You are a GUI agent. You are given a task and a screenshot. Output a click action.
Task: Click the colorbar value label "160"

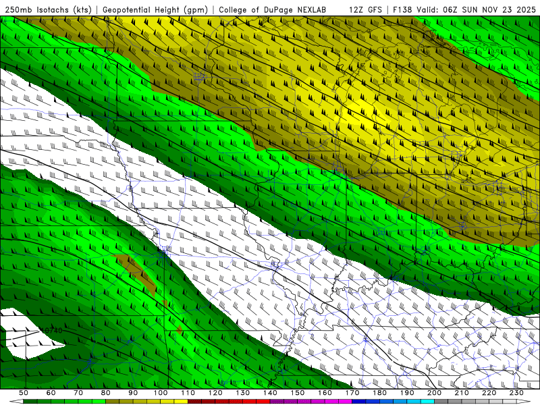325,393
